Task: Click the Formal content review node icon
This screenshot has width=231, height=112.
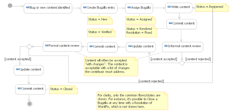Action: (x=47, y=46)
